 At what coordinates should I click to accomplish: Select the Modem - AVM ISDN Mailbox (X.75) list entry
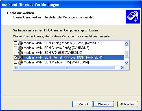tap(56, 62)
